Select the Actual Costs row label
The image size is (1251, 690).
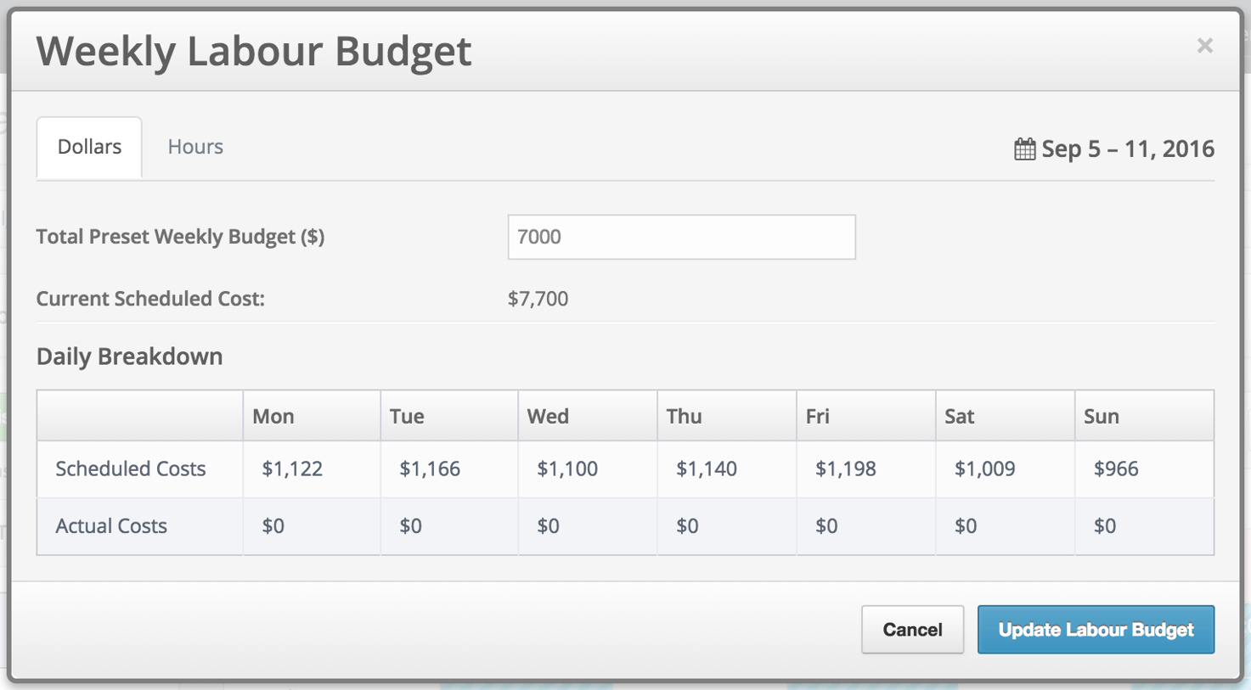[110, 526]
